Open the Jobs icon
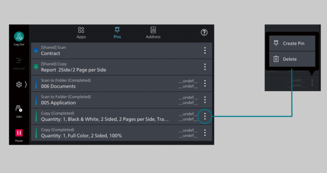The image size is (327, 173). point(19,109)
